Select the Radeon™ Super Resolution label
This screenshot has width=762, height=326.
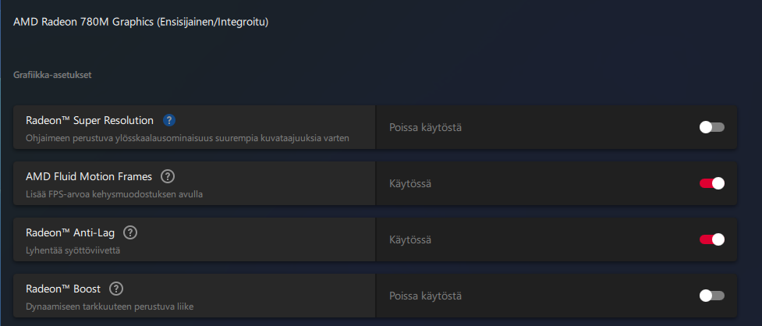coord(90,120)
